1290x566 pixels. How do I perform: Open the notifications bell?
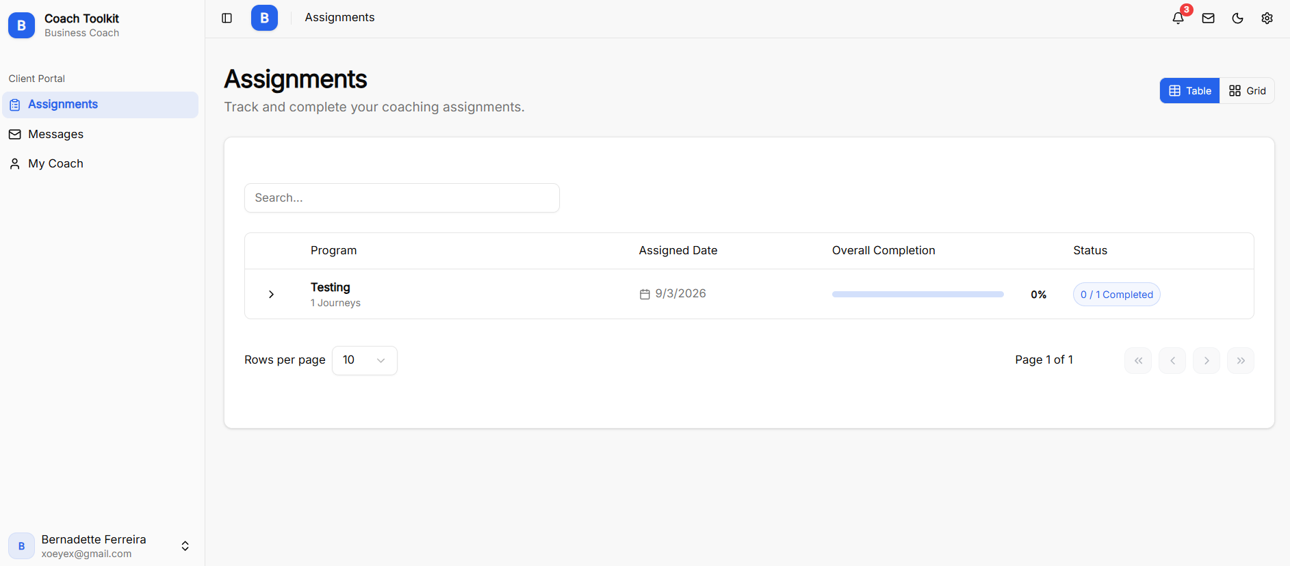tap(1178, 18)
